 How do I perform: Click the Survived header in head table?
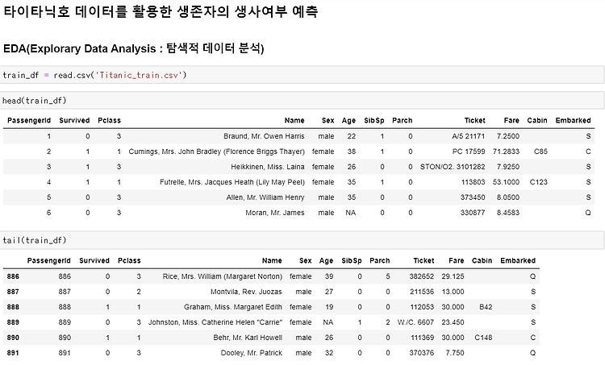(74, 120)
